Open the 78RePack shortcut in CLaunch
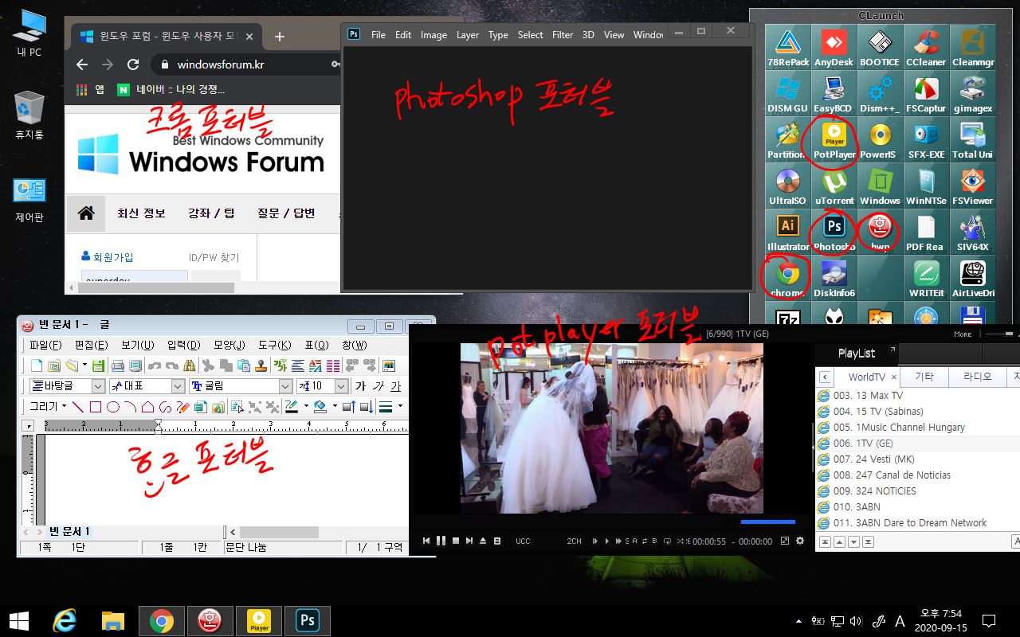 click(x=787, y=47)
